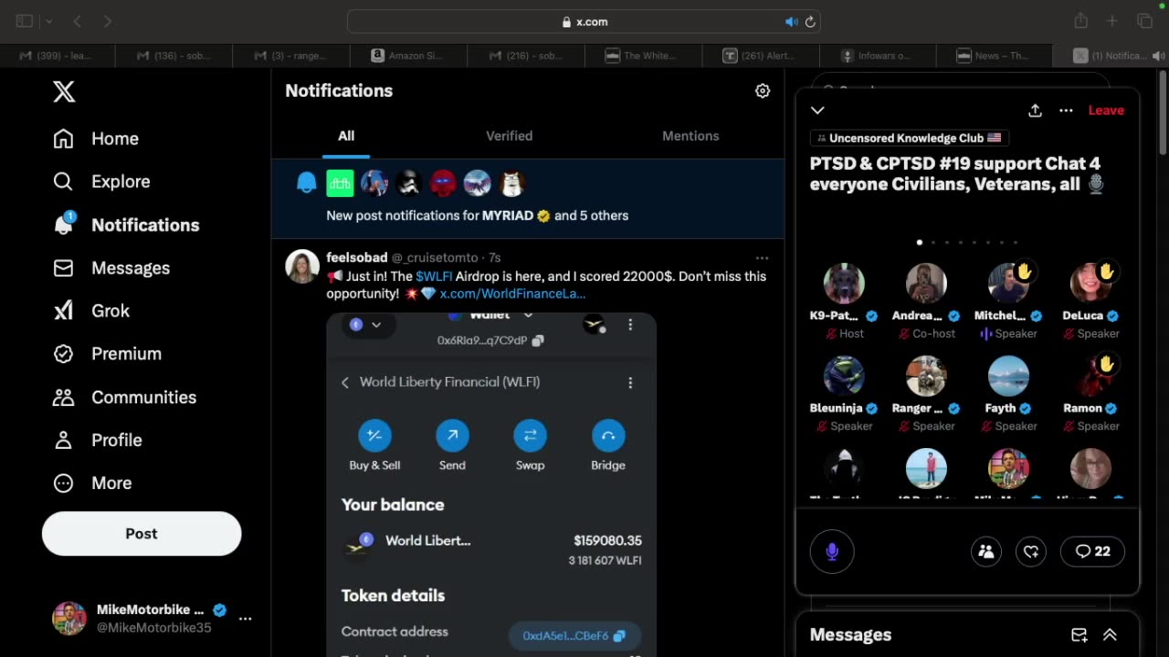
Task: Open Notifications settings gear
Action: (763, 91)
